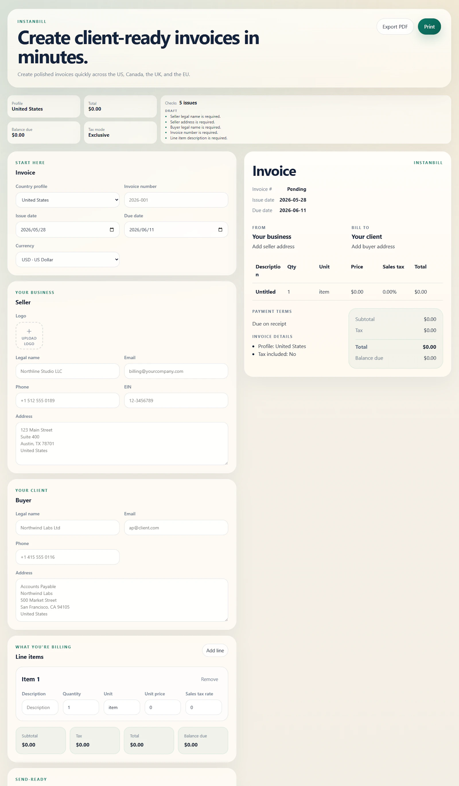The width and height of the screenshot is (459, 786).
Task: Focus the Invoice number field
Action: point(176,200)
